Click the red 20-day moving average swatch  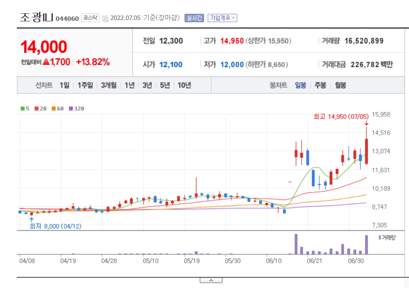pos(36,108)
